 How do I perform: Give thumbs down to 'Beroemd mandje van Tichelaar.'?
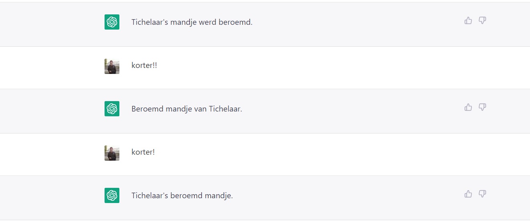[x=482, y=107]
